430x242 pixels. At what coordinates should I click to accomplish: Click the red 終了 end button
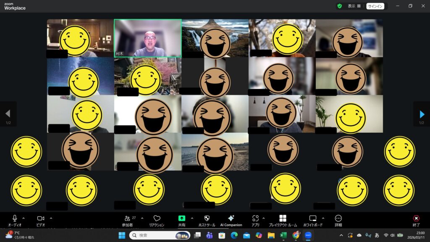(x=416, y=218)
